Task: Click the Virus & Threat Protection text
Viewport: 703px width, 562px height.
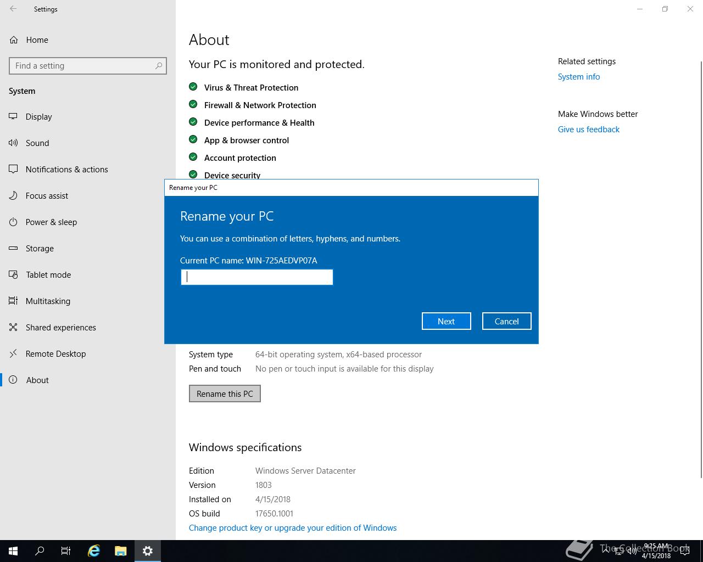Action: 251,88
